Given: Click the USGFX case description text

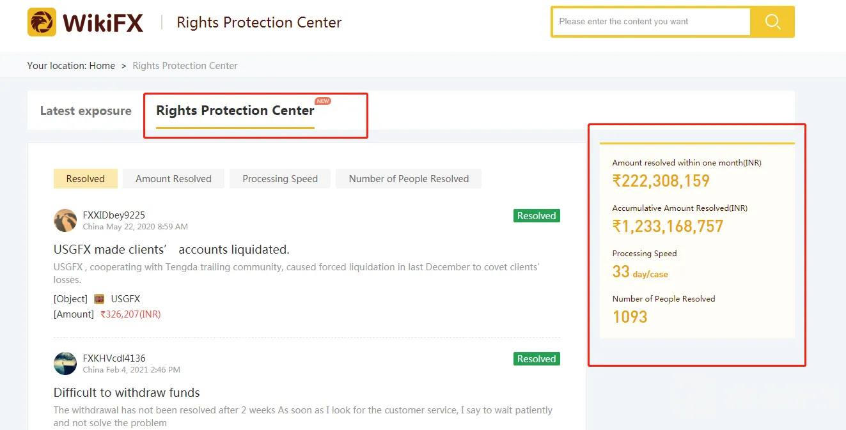Looking at the screenshot, I should (297, 273).
